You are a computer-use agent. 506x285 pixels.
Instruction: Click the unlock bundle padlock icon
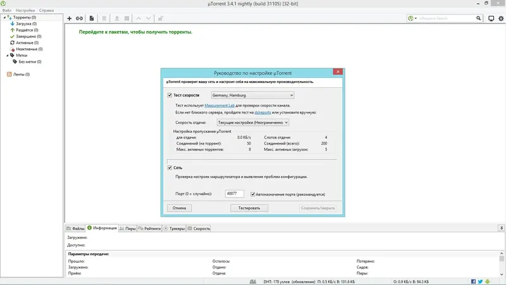point(161,18)
